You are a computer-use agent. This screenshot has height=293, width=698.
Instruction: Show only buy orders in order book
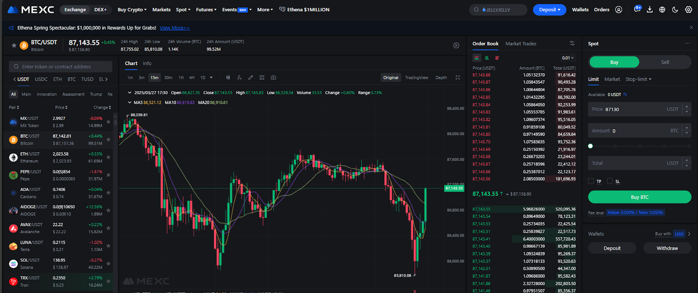click(487, 58)
